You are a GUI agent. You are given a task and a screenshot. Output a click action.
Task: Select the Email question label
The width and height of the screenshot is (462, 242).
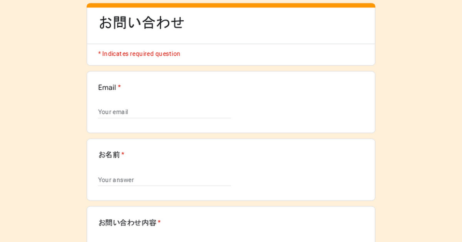[x=107, y=88]
